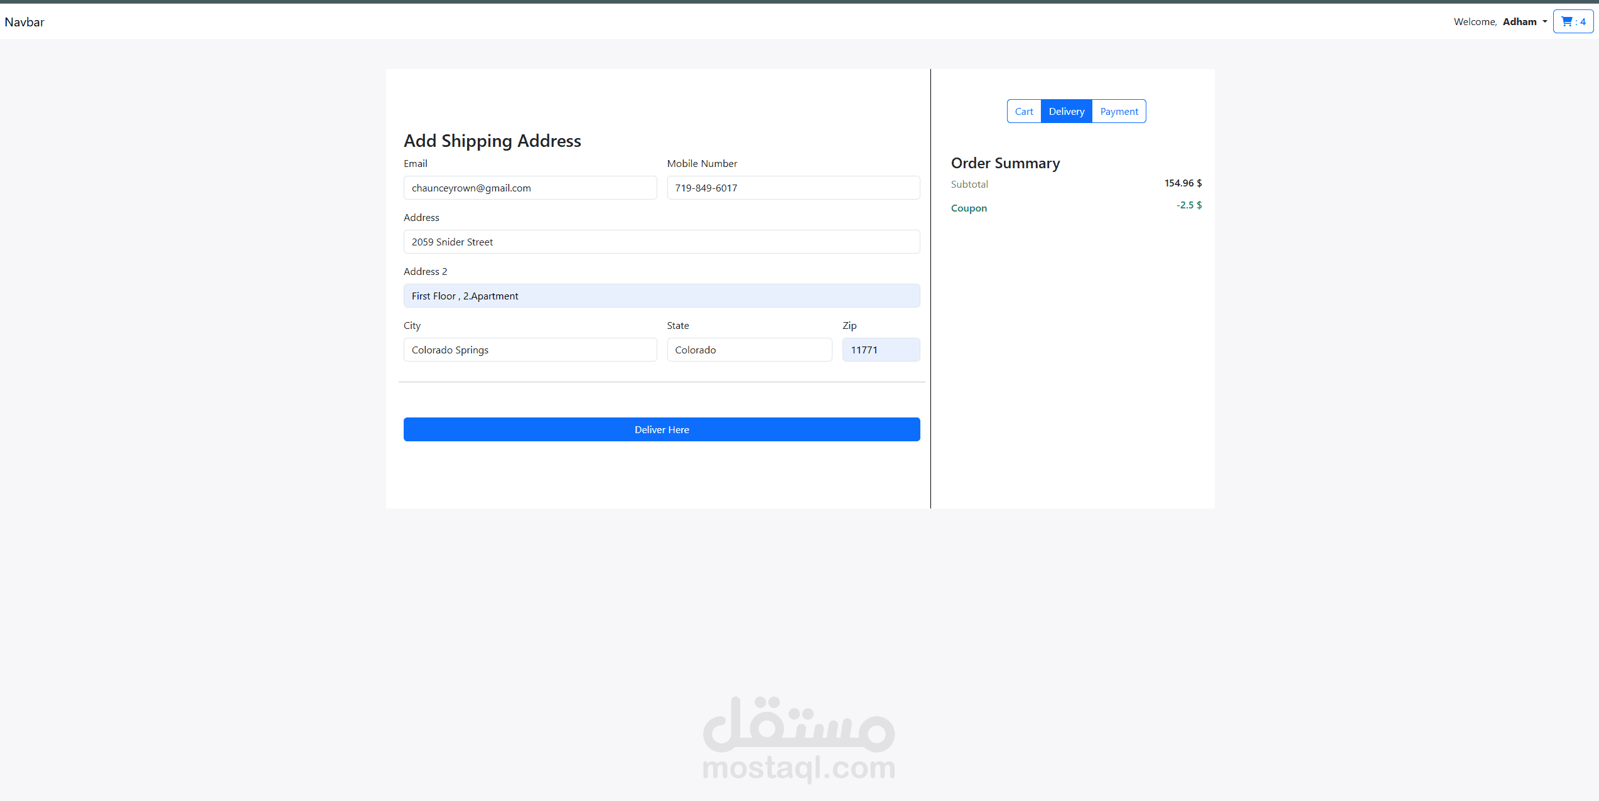
Task: Click the coupon discount -2.5 $
Action: (x=1188, y=205)
